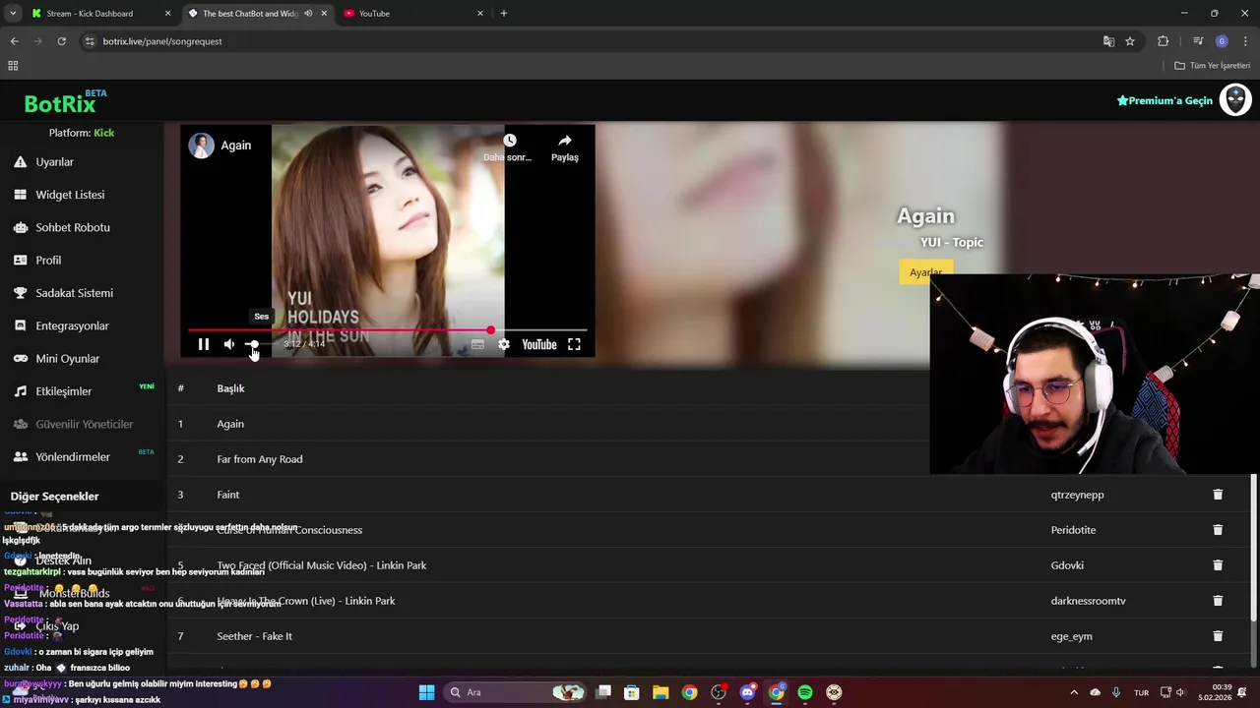The height and width of the screenshot is (708, 1260).
Task: Delete Heavy Is The Crown request
Action: click(1218, 601)
